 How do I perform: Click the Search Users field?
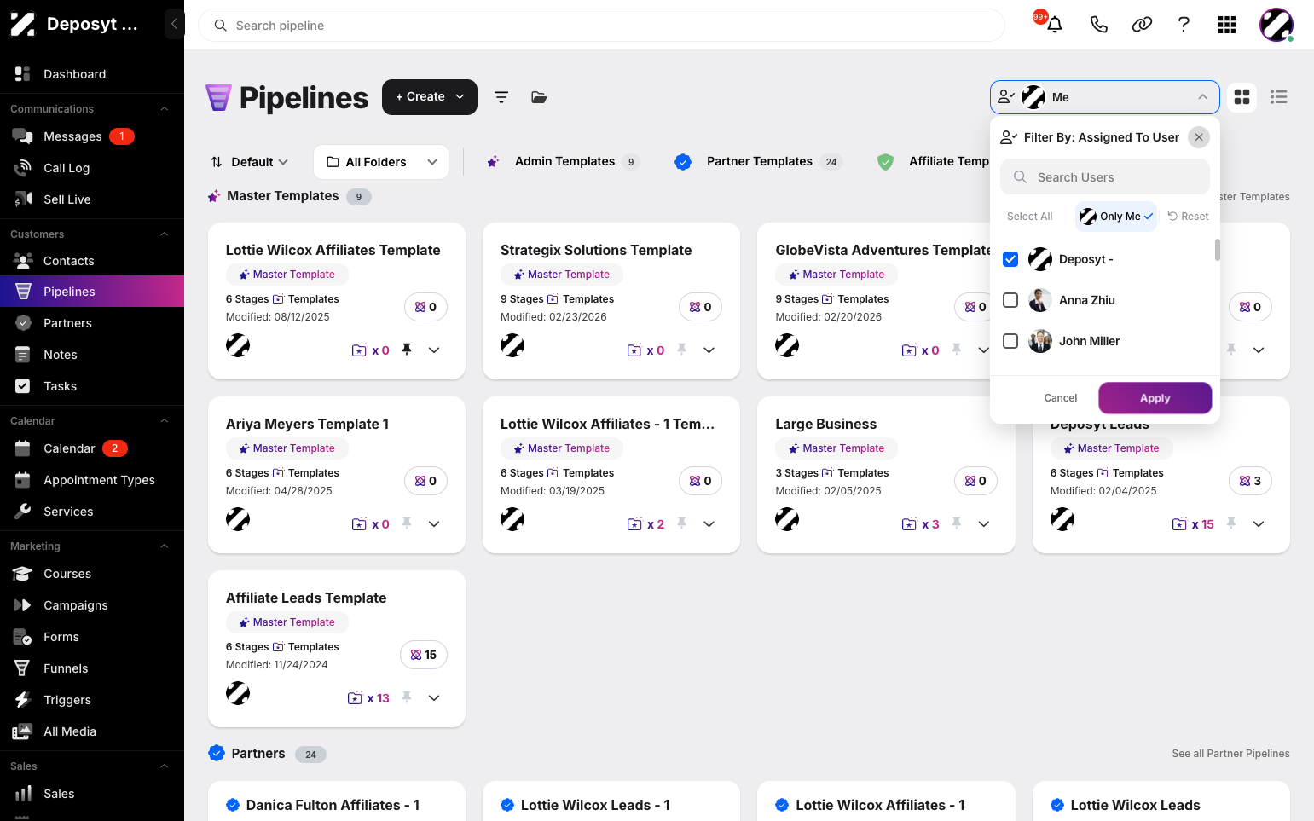click(x=1105, y=177)
